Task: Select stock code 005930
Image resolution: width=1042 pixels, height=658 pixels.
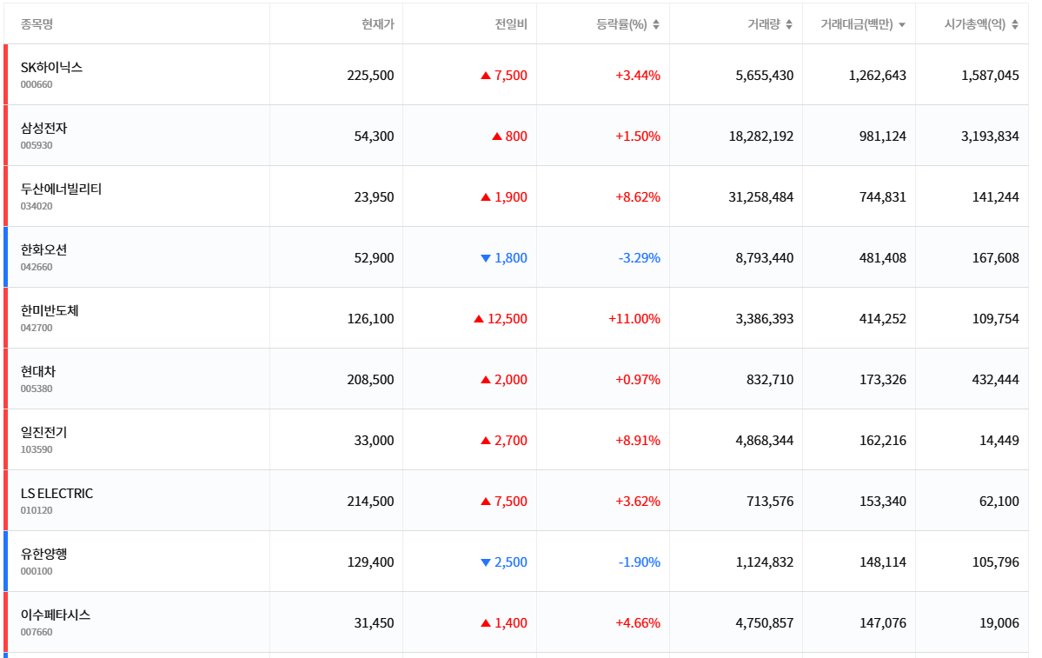Action: (37, 145)
